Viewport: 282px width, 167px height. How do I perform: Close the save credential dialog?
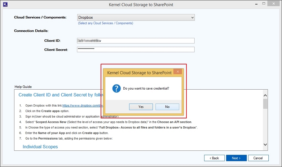click(178, 72)
